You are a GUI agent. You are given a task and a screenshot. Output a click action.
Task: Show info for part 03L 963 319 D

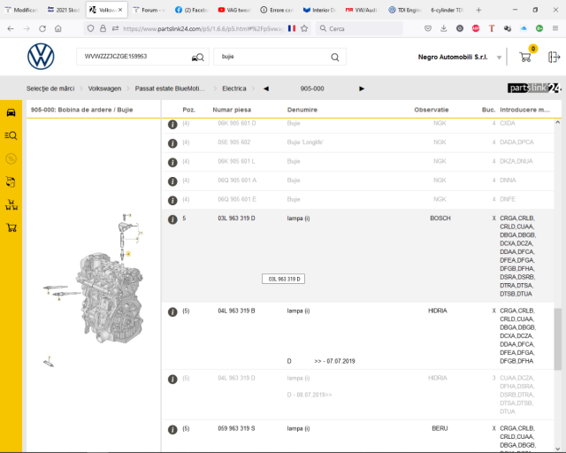pyautogui.click(x=172, y=219)
